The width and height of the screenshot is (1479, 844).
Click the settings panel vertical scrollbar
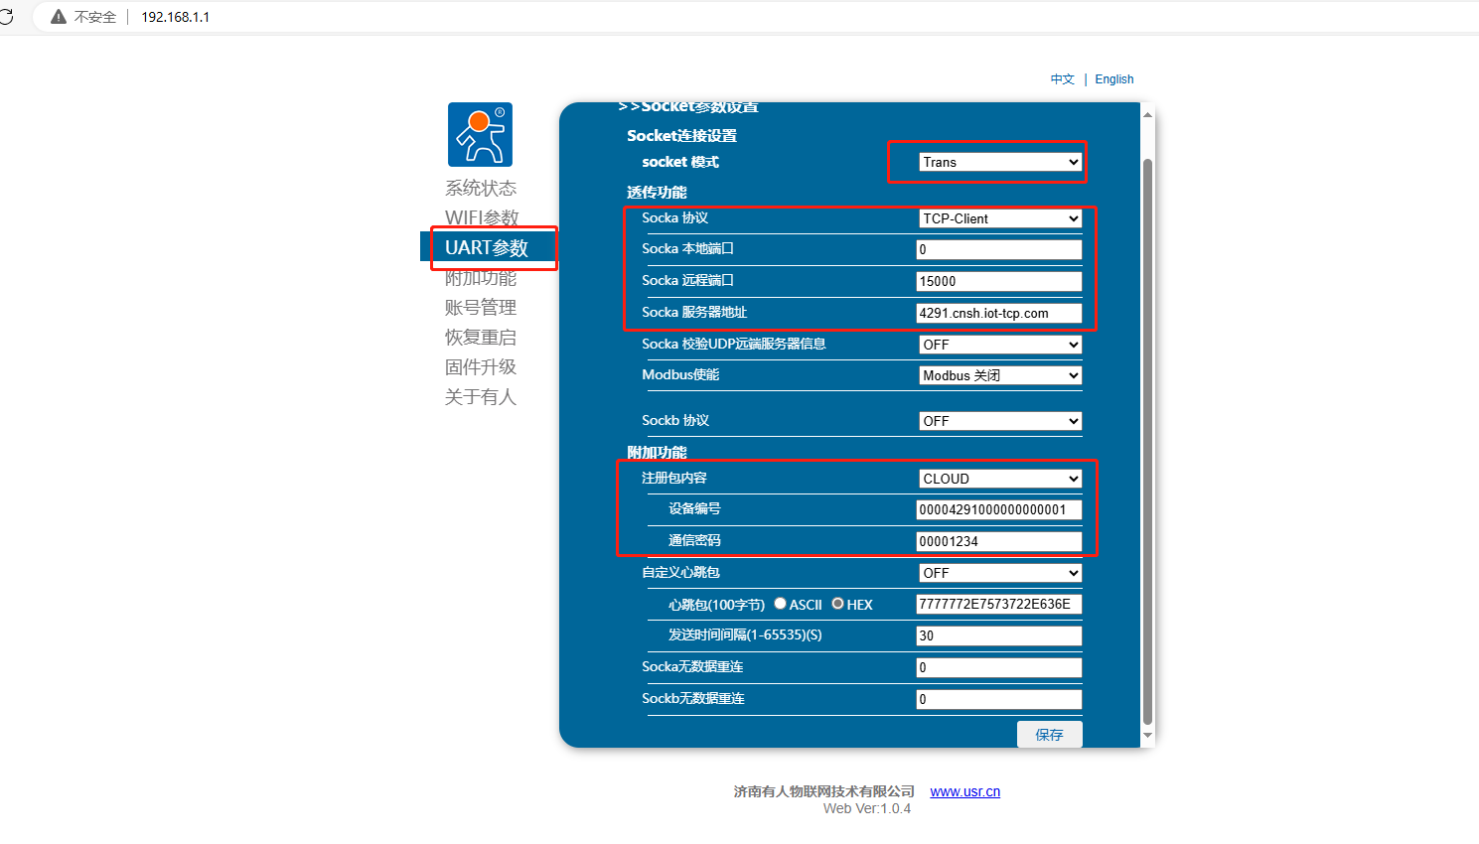1147,437
